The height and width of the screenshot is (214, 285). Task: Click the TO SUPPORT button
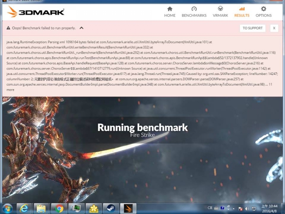[x=253, y=28]
